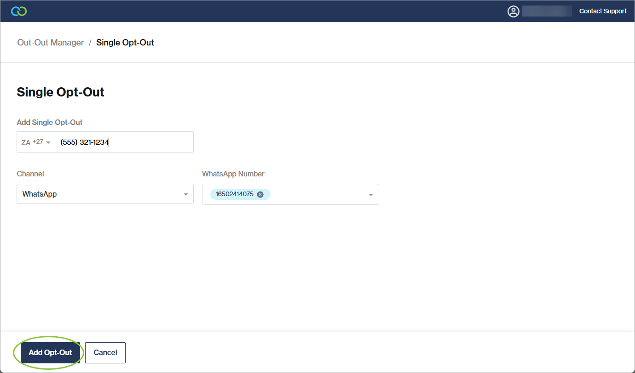Click the Channel field's down arrow icon
The height and width of the screenshot is (373, 635).
pos(185,194)
